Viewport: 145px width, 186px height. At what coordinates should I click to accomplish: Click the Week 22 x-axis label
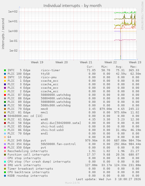111,62
